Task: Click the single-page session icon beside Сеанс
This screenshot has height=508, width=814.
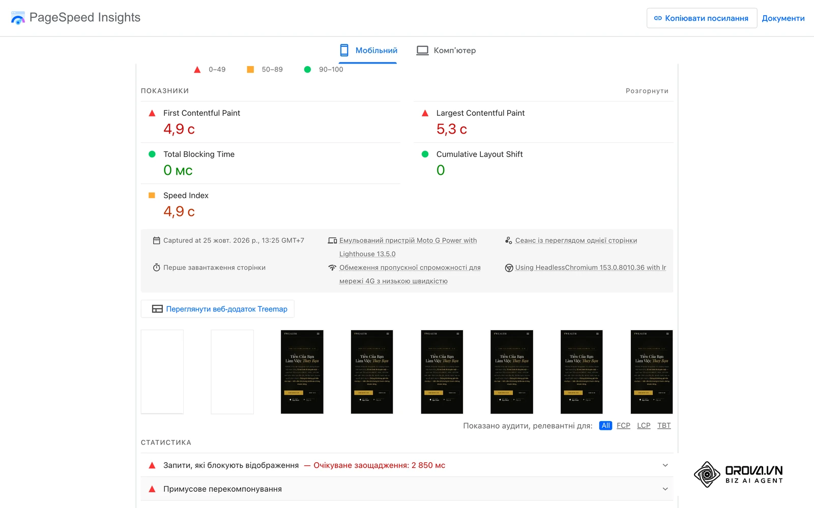Action: (x=508, y=241)
